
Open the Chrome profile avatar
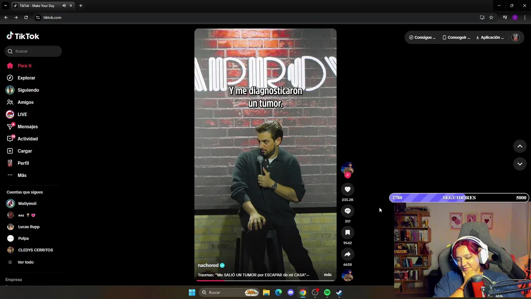[x=515, y=17]
